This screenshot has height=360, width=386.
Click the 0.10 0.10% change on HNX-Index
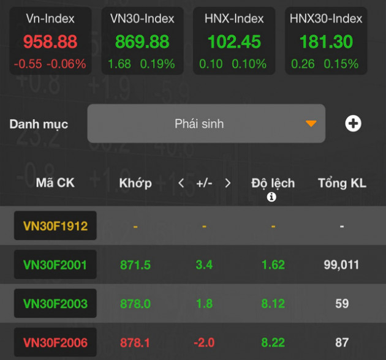233,64
